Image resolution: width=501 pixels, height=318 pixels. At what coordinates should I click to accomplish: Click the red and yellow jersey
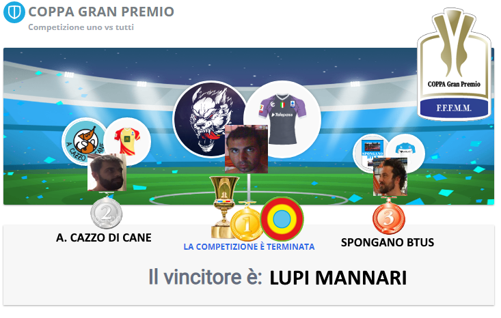[127, 141]
